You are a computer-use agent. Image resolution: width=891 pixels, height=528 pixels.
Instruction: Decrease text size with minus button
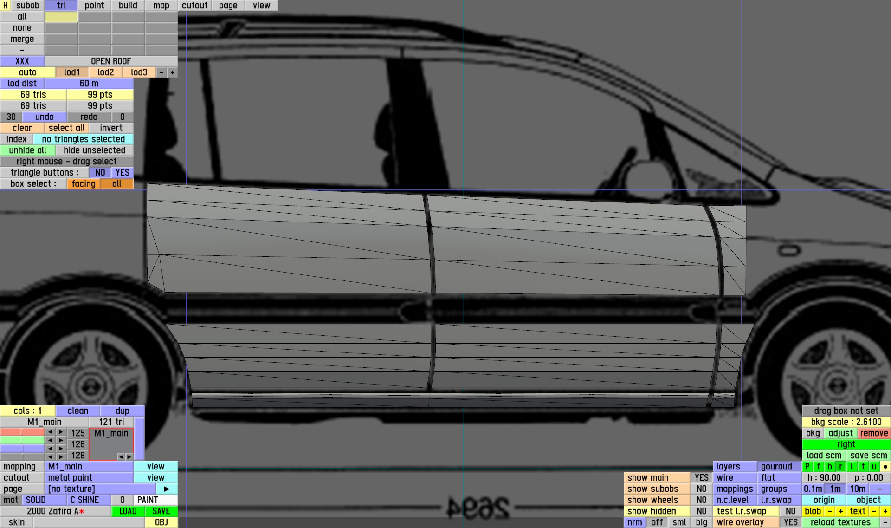click(x=874, y=511)
